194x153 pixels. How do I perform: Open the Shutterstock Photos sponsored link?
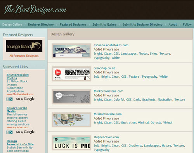pos(18,76)
